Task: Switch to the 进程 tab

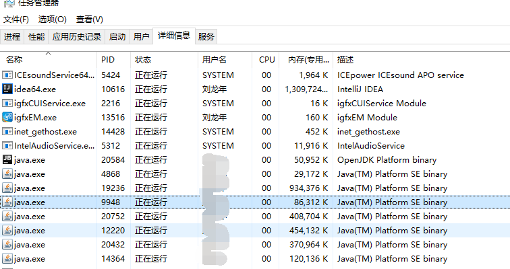Action: [x=12, y=37]
